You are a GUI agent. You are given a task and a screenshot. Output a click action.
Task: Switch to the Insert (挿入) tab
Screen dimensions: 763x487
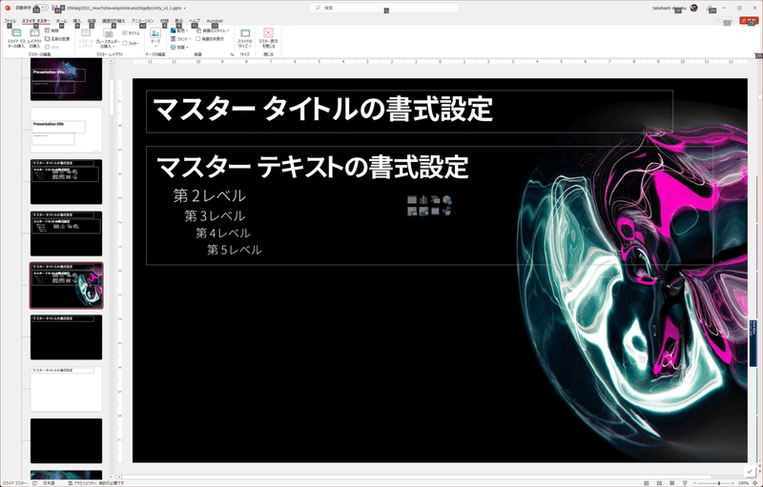click(77, 21)
